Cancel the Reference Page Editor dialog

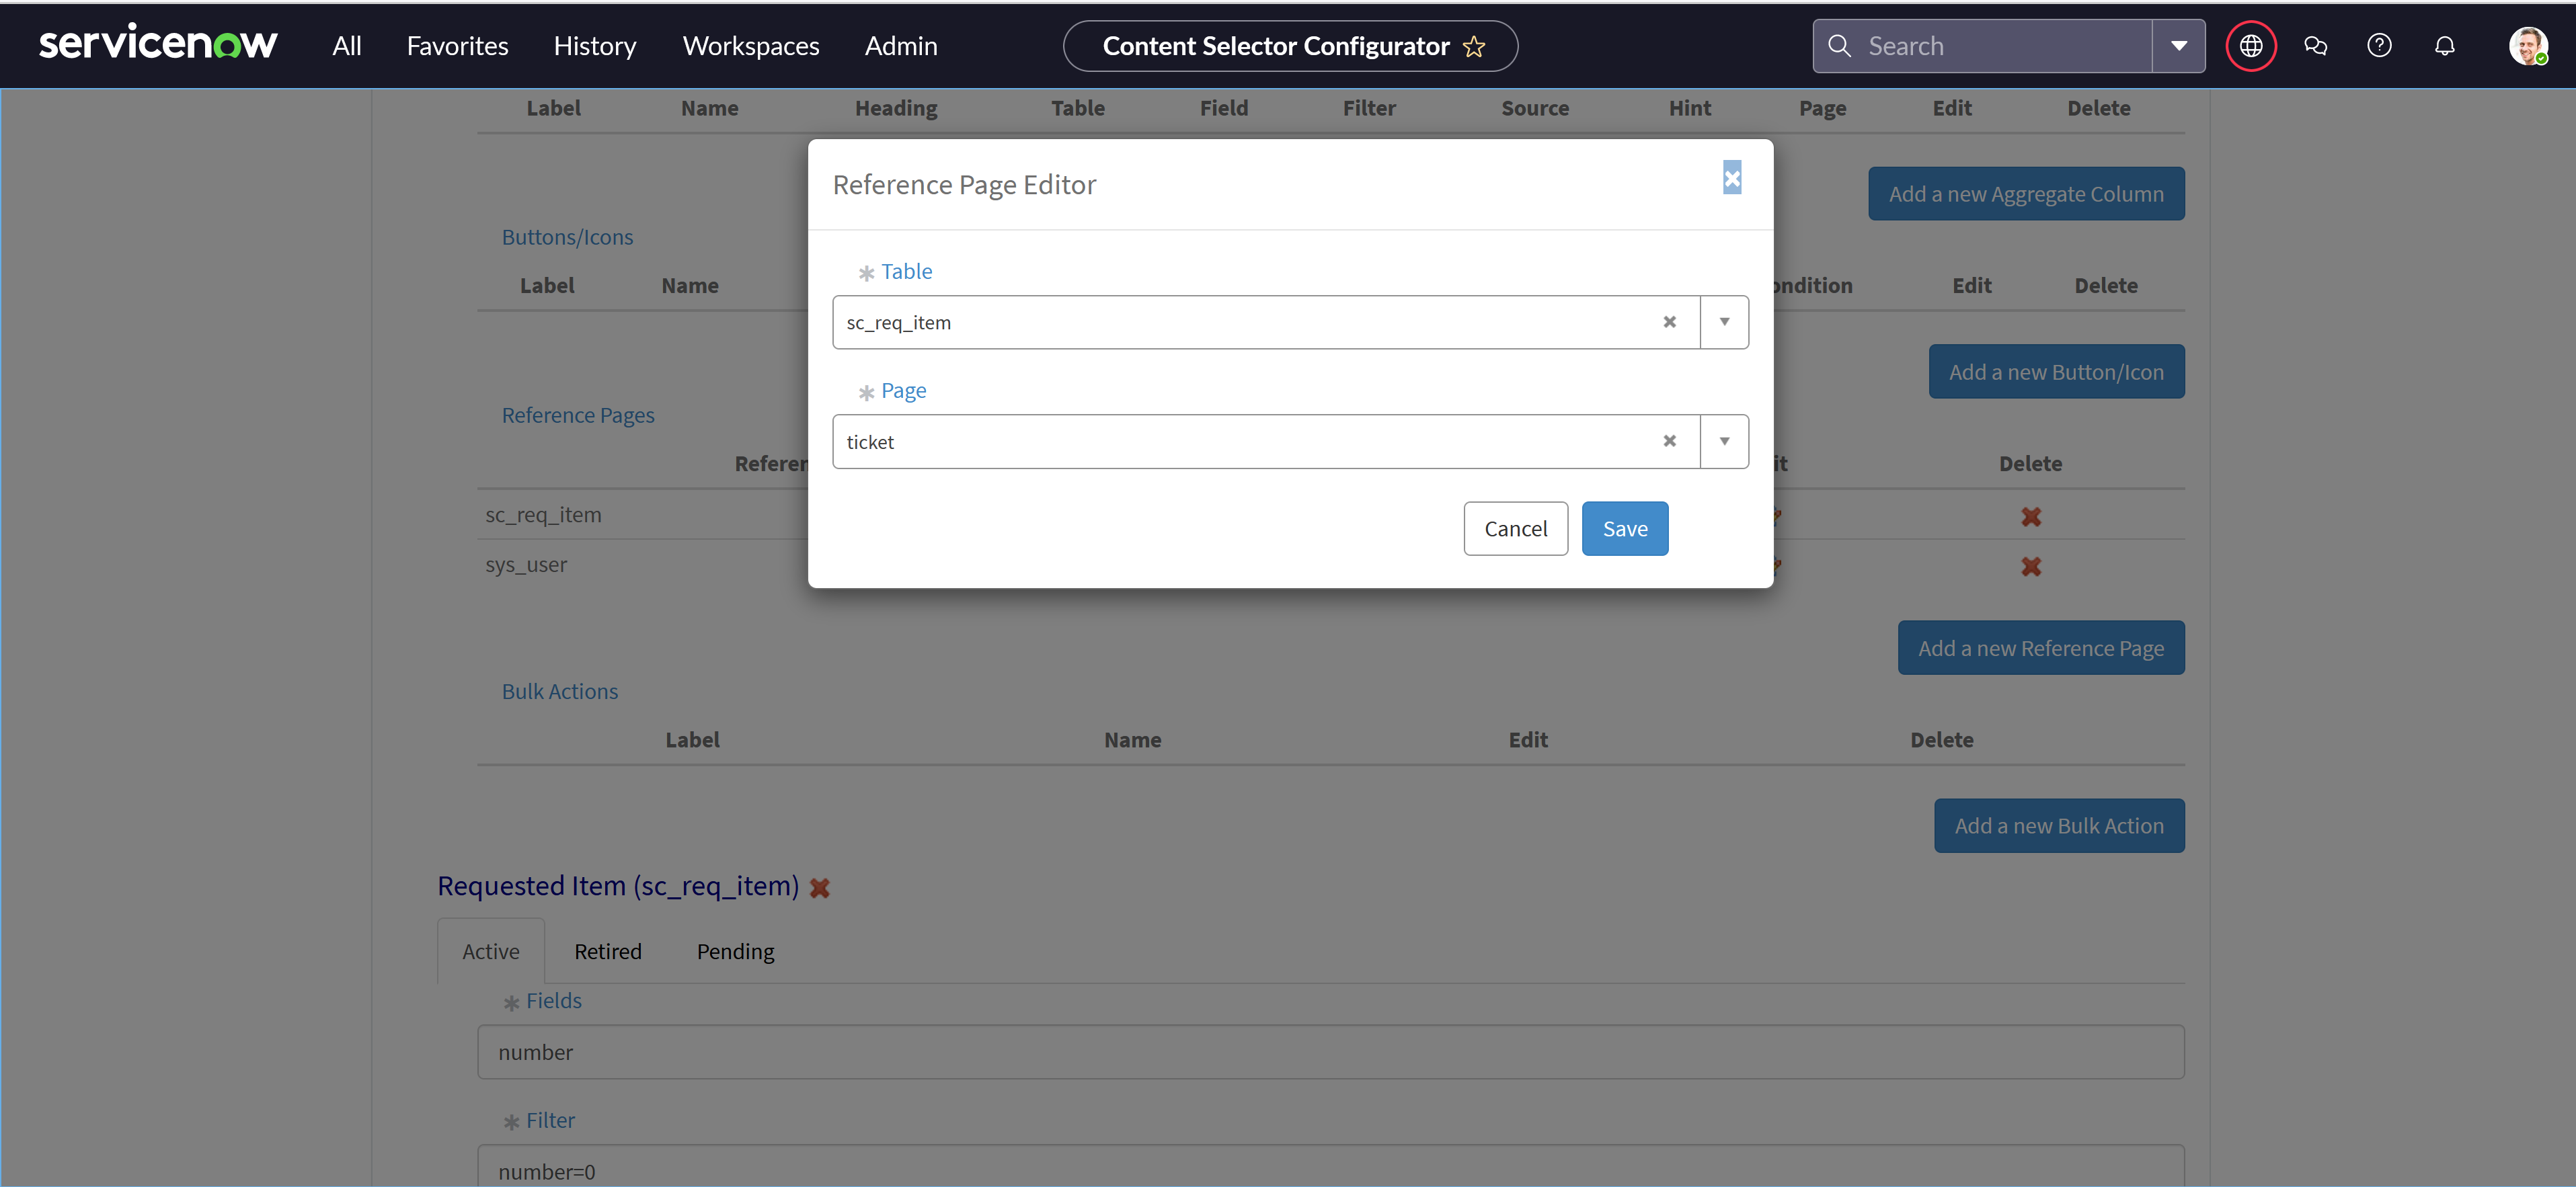pyautogui.click(x=1515, y=528)
